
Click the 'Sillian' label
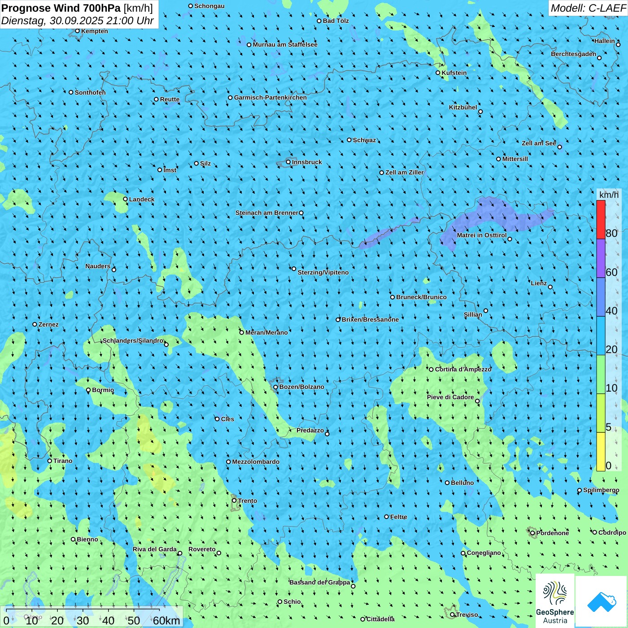tap(473, 314)
